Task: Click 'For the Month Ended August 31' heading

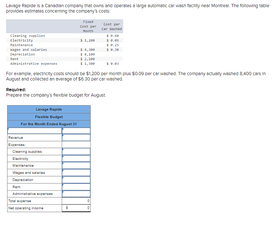Action: click(49, 124)
